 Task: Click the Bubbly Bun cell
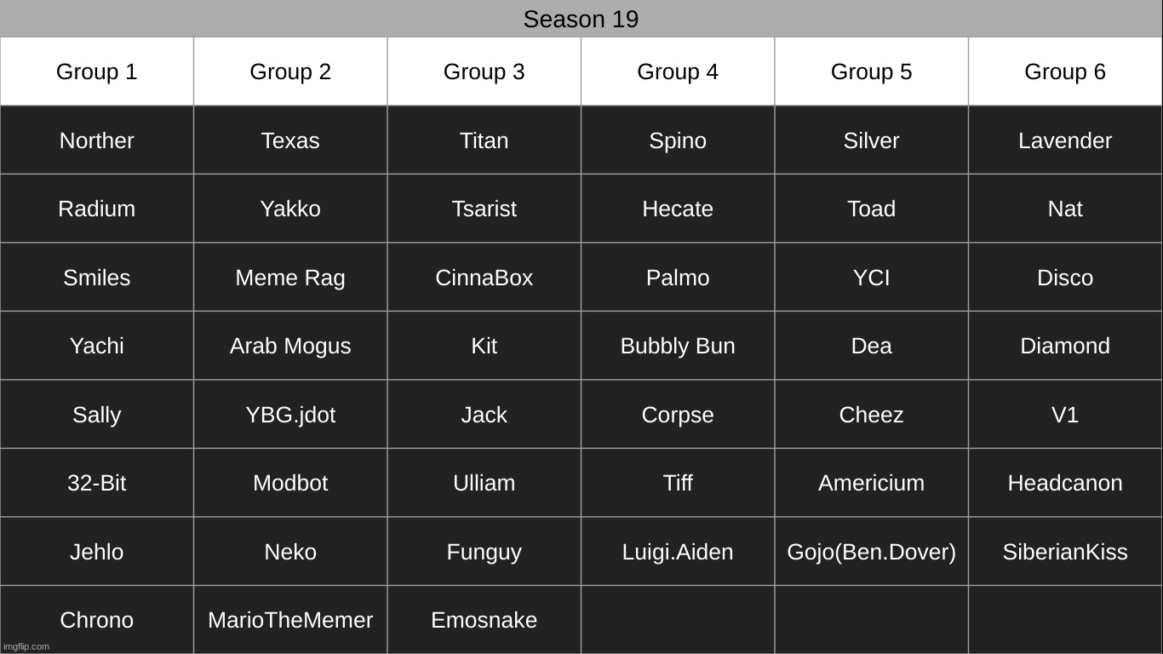click(678, 346)
